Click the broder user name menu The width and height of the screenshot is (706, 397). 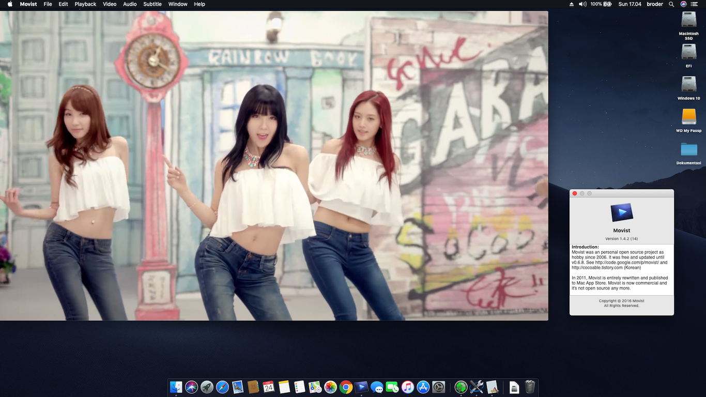(x=655, y=4)
